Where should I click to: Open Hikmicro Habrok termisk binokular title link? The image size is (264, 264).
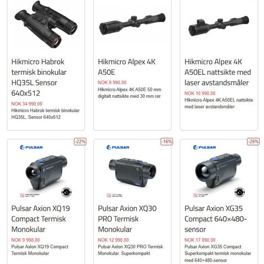(39, 78)
